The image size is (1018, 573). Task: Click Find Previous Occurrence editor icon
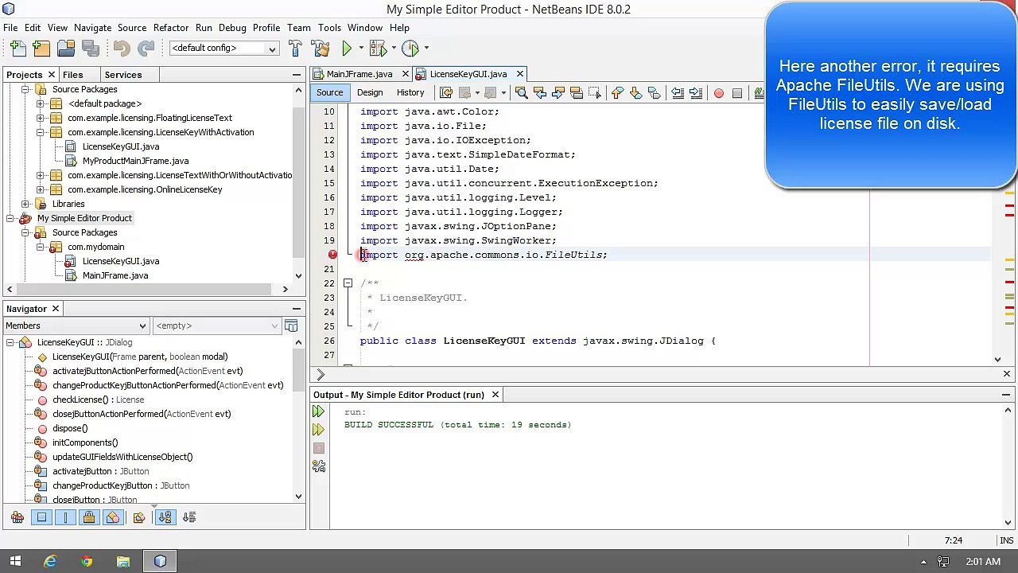(540, 93)
